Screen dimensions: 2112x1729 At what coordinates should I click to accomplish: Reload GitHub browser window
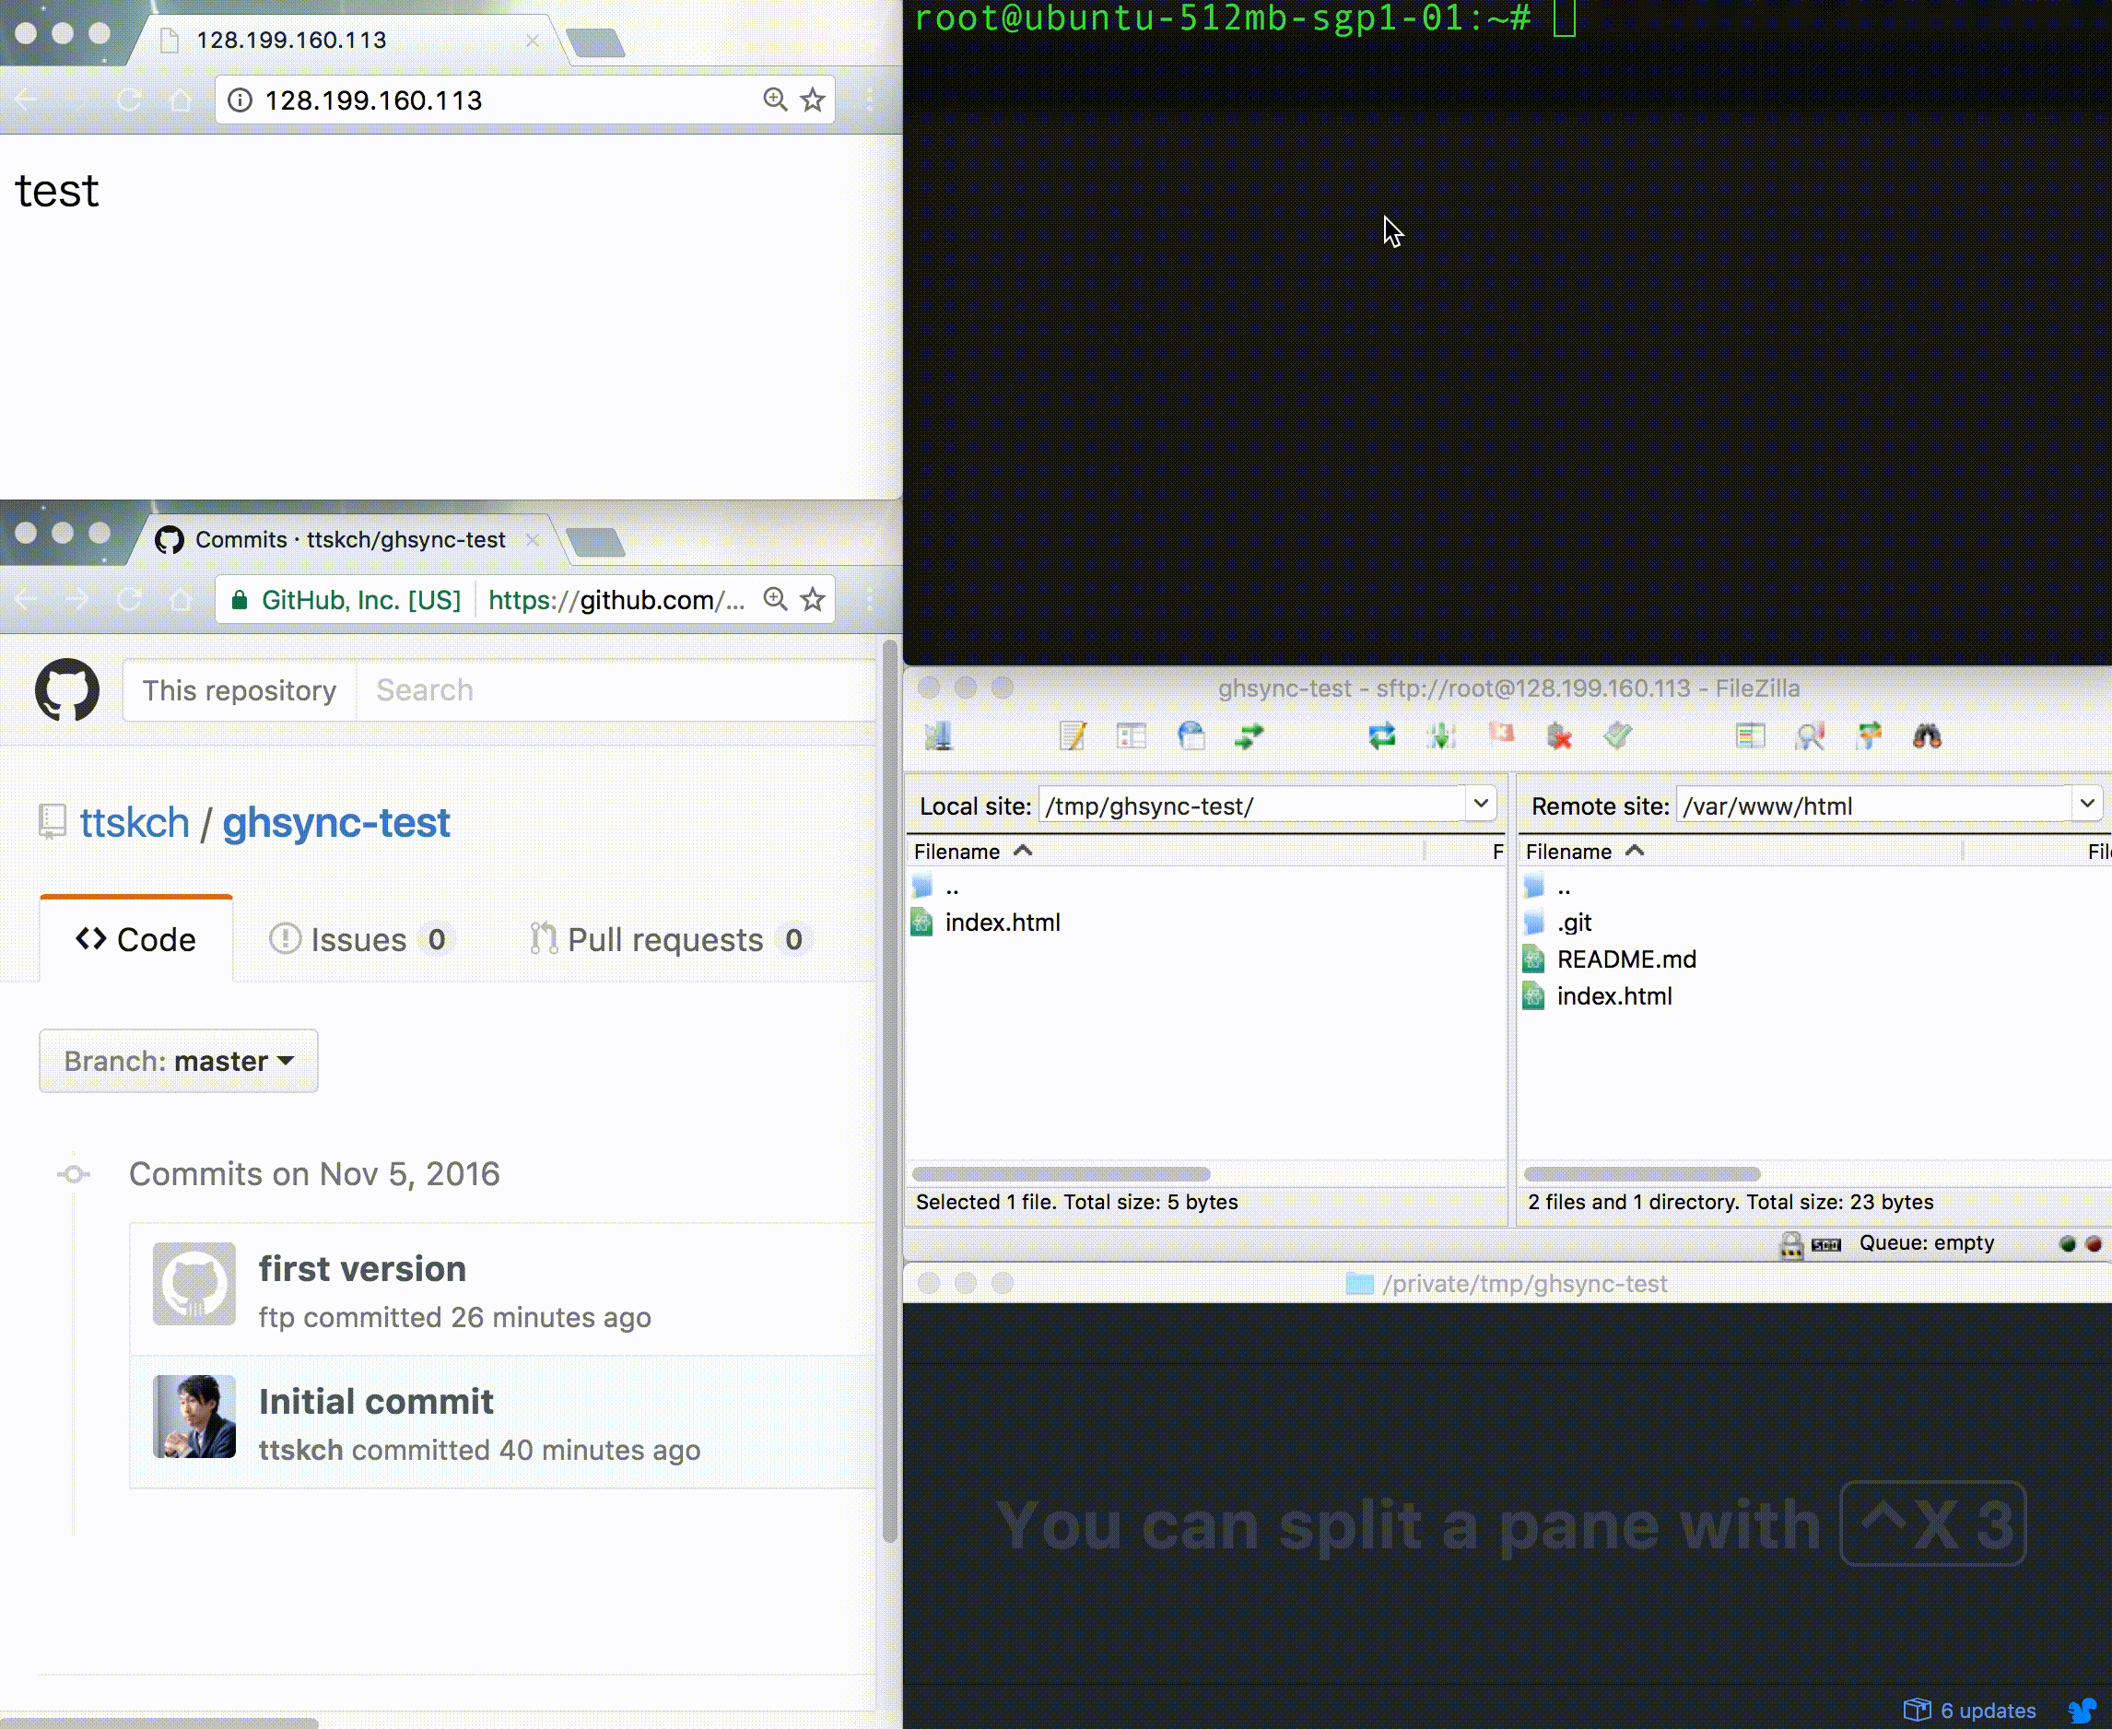point(129,600)
